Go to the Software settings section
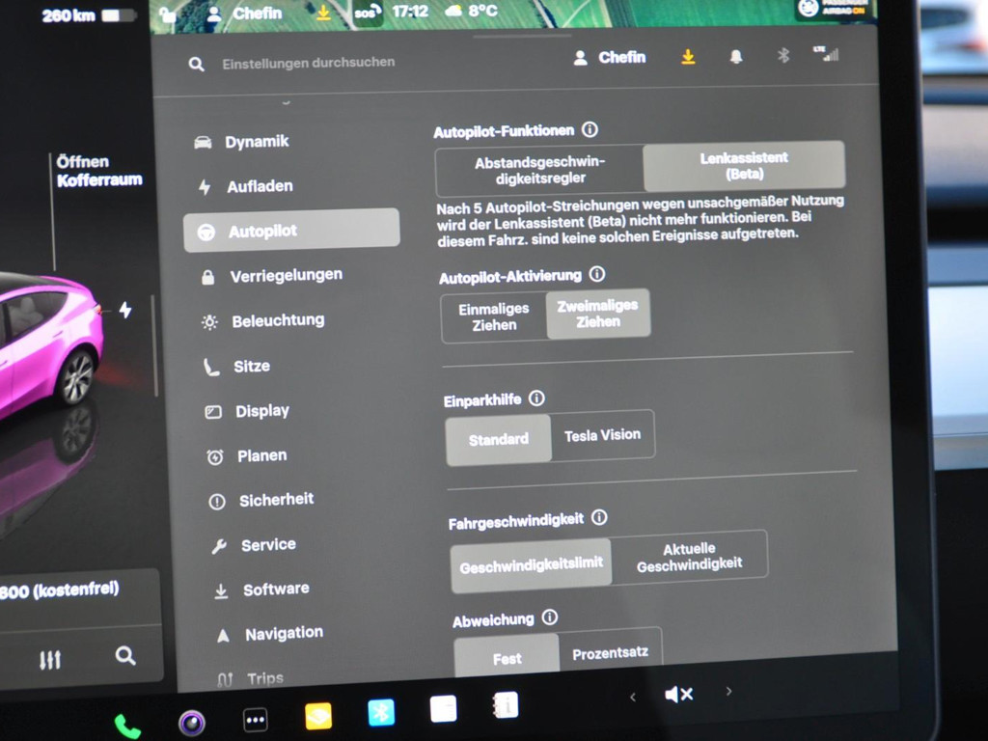The height and width of the screenshot is (741, 988). tap(276, 590)
